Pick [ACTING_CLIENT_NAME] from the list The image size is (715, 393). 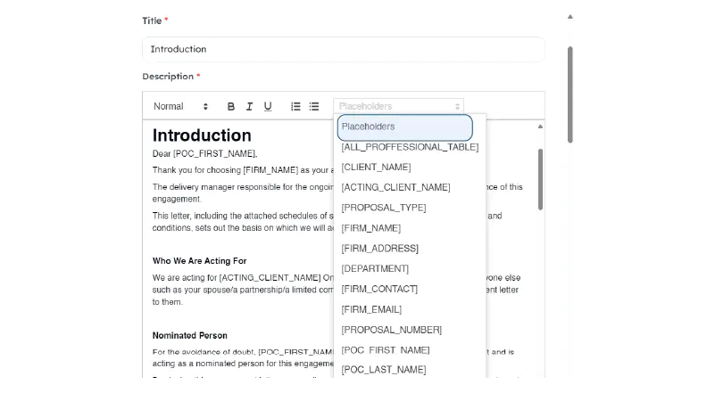coord(395,188)
